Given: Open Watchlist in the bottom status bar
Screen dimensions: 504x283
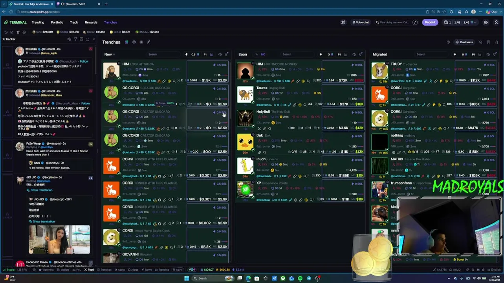Looking at the screenshot, I should point(46,270).
